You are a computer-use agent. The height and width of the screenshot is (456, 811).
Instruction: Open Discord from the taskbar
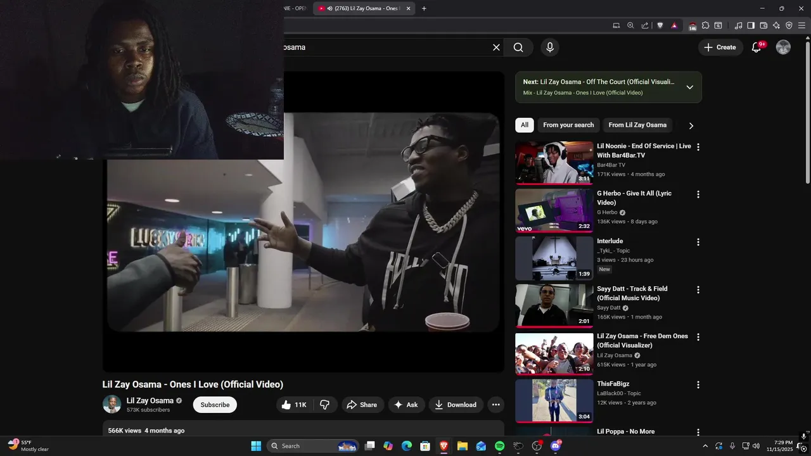coord(556,446)
